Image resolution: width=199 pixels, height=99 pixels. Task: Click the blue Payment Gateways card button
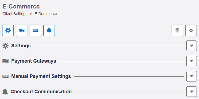click(x=22, y=30)
